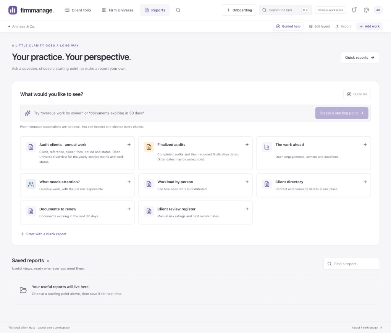Select the Client directory title

(x=289, y=182)
